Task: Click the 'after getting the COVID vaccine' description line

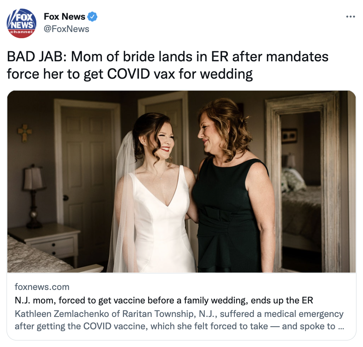Action: coord(180,326)
